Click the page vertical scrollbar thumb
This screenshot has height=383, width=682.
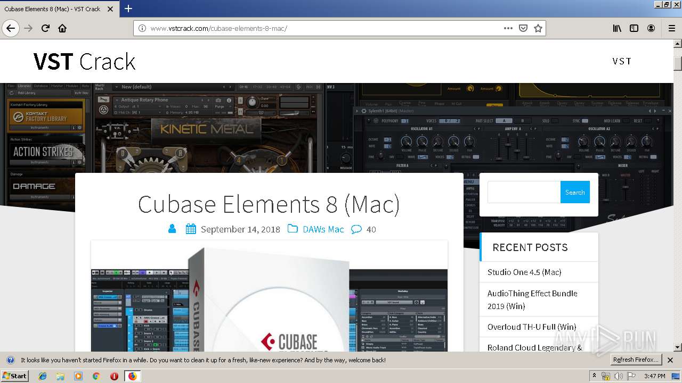click(x=678, y=63)
